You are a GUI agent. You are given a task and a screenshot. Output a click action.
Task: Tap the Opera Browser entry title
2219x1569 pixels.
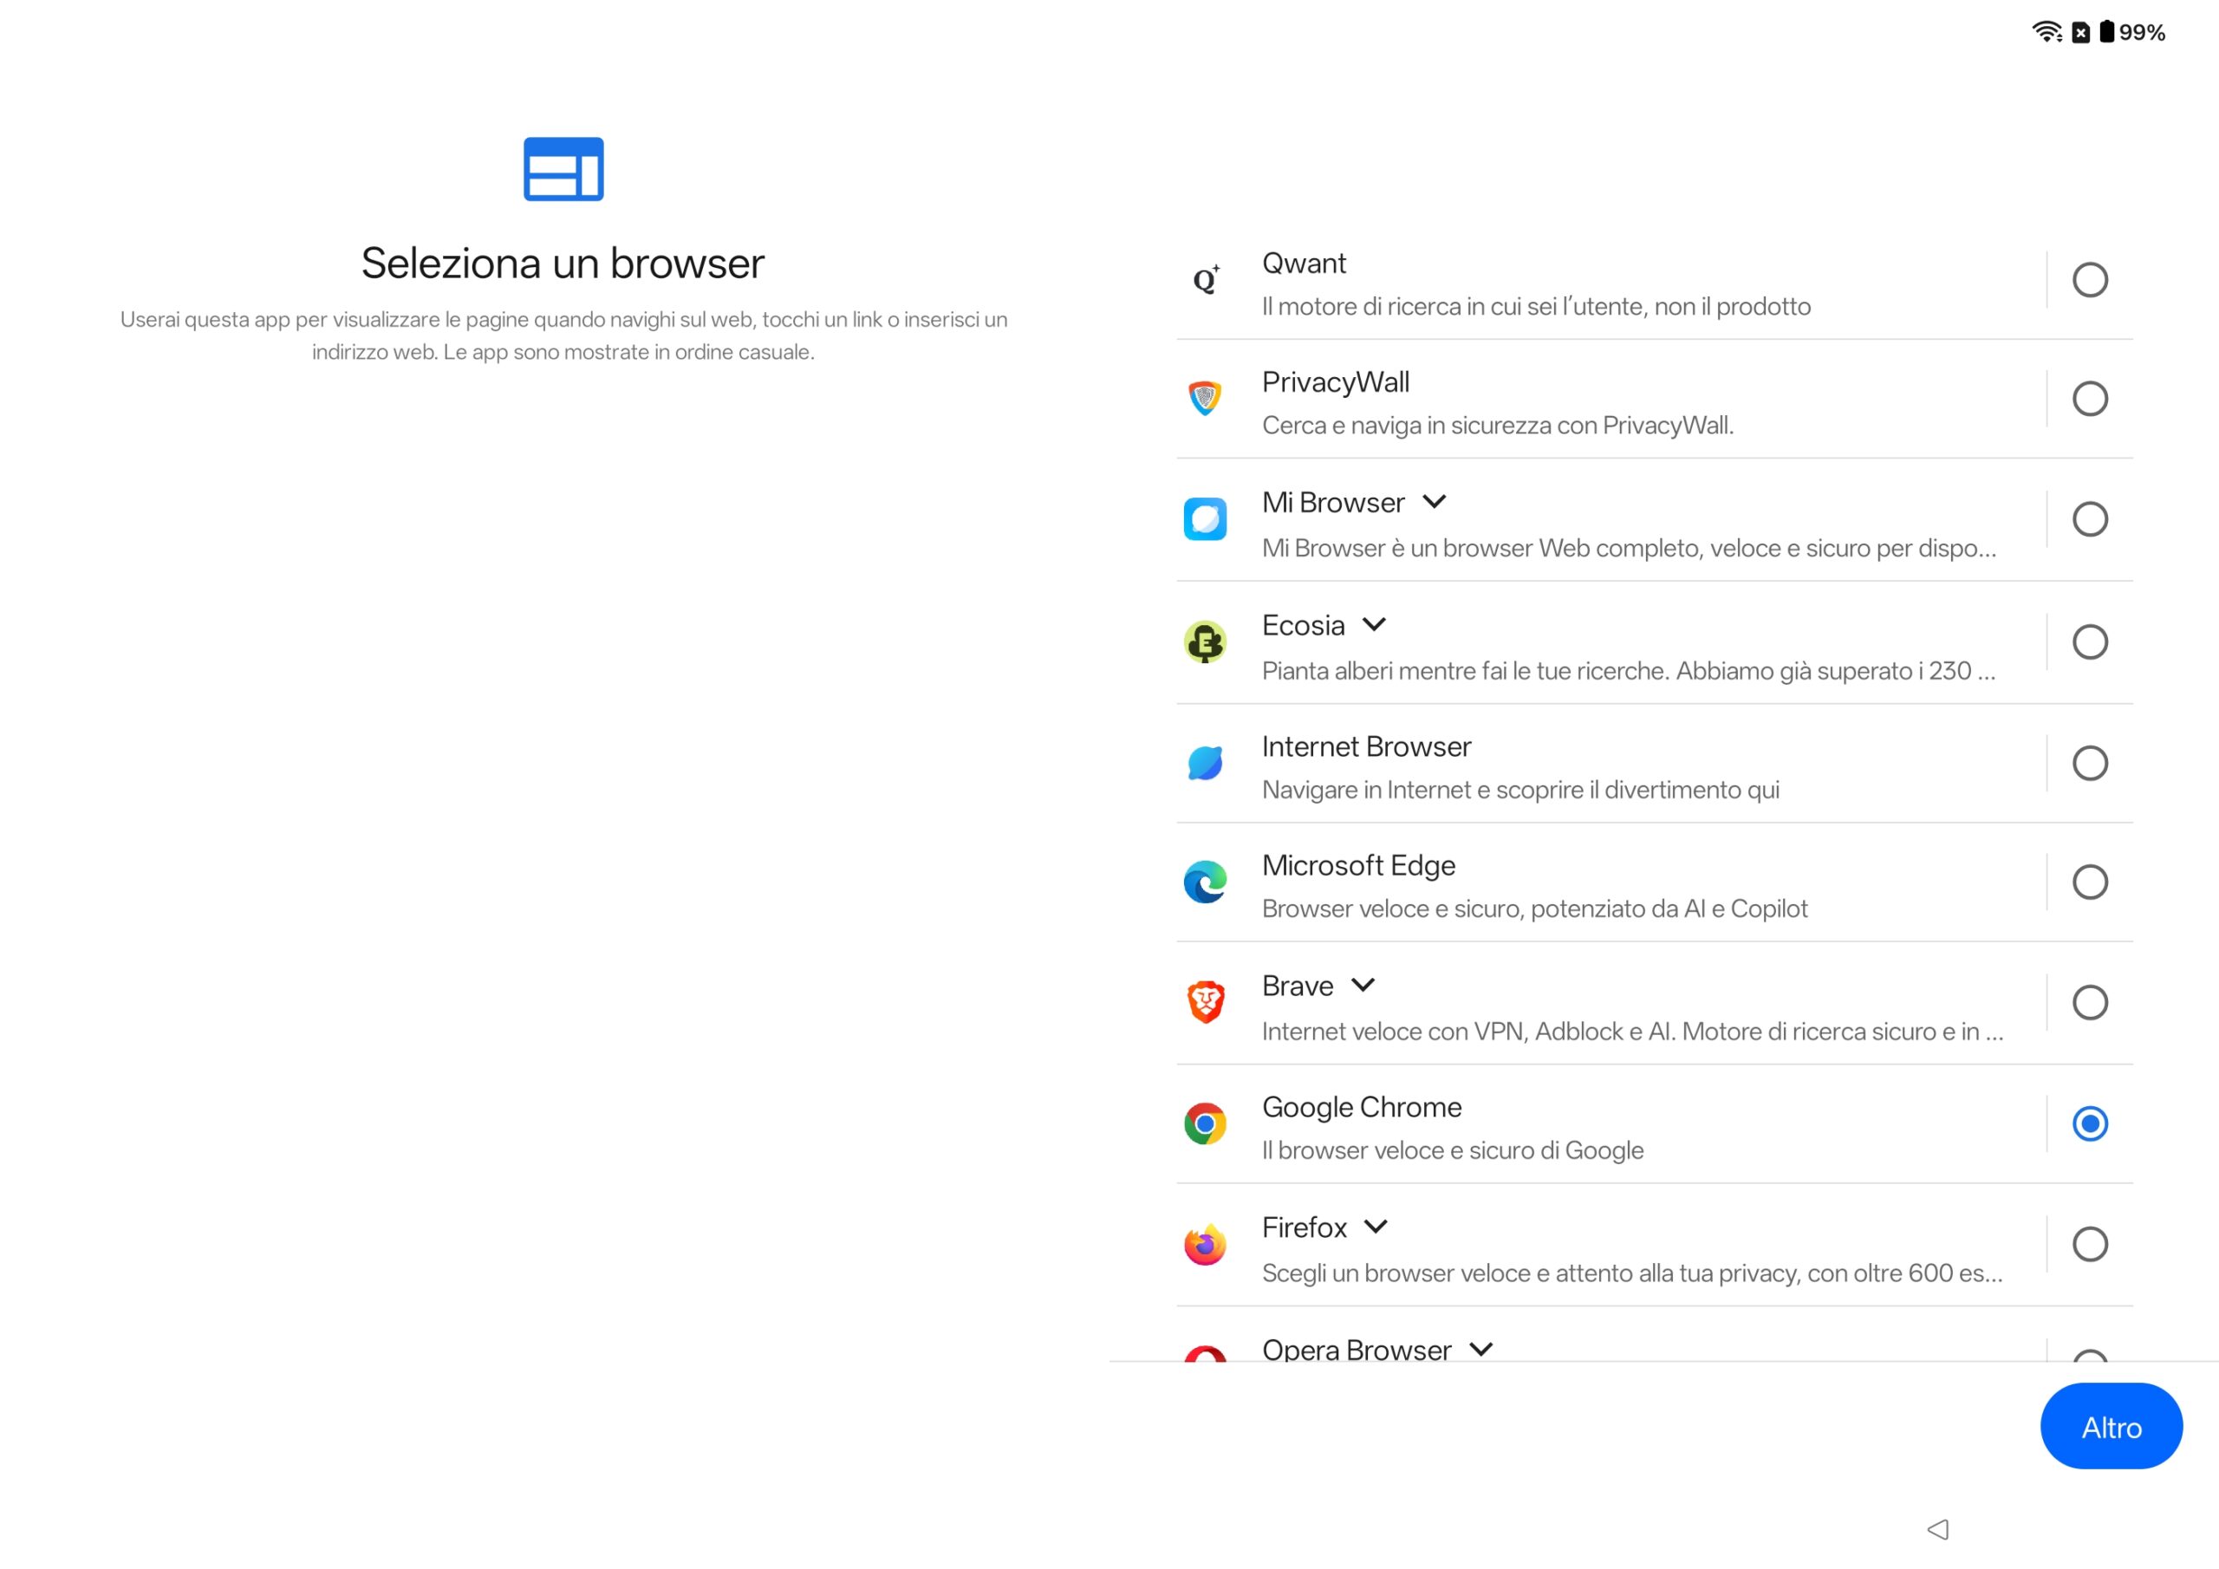1356,1350
